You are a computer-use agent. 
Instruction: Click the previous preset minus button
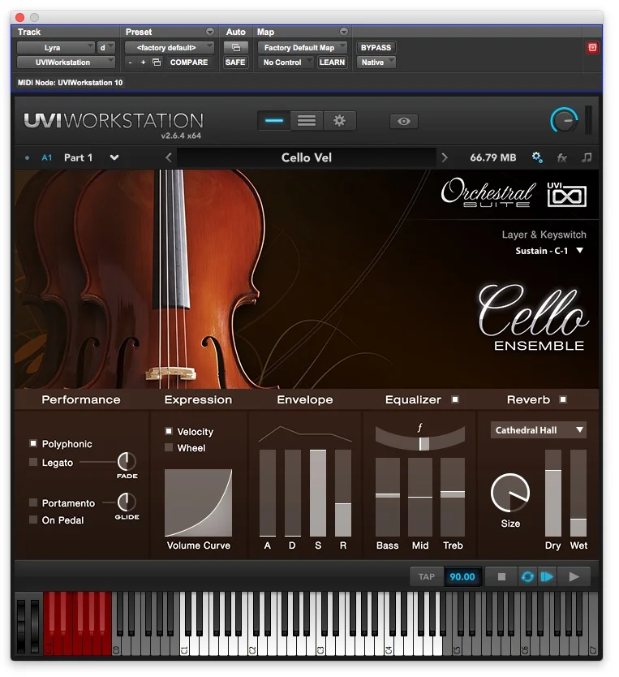(131, 63)
